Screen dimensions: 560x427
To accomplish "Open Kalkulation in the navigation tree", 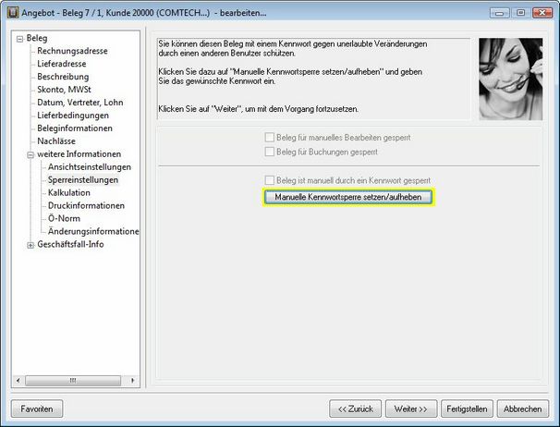I will click(x=69, y=192).
